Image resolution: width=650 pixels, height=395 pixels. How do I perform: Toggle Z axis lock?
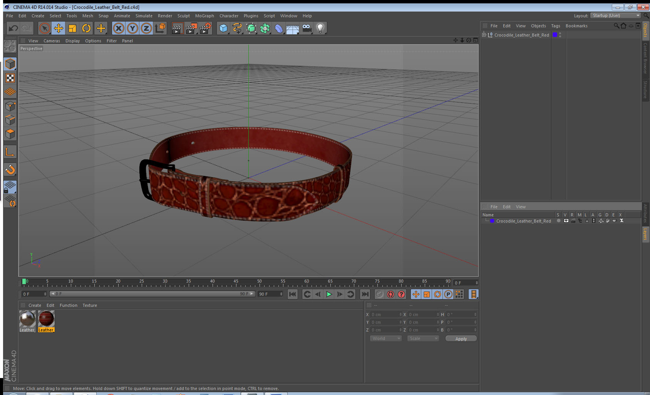click(146, 28)
